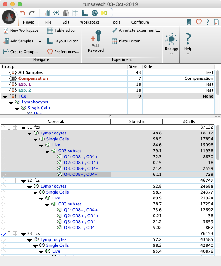Viewport: 221px width, 266px height.
Task: Switch to the FlowJo tab
Action: point(28,22)
